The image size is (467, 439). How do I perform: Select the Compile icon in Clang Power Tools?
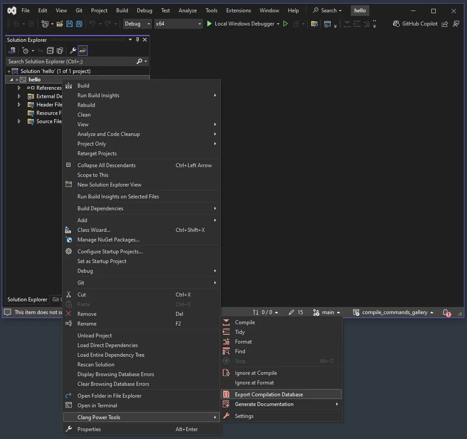click(x=226, y=322)
